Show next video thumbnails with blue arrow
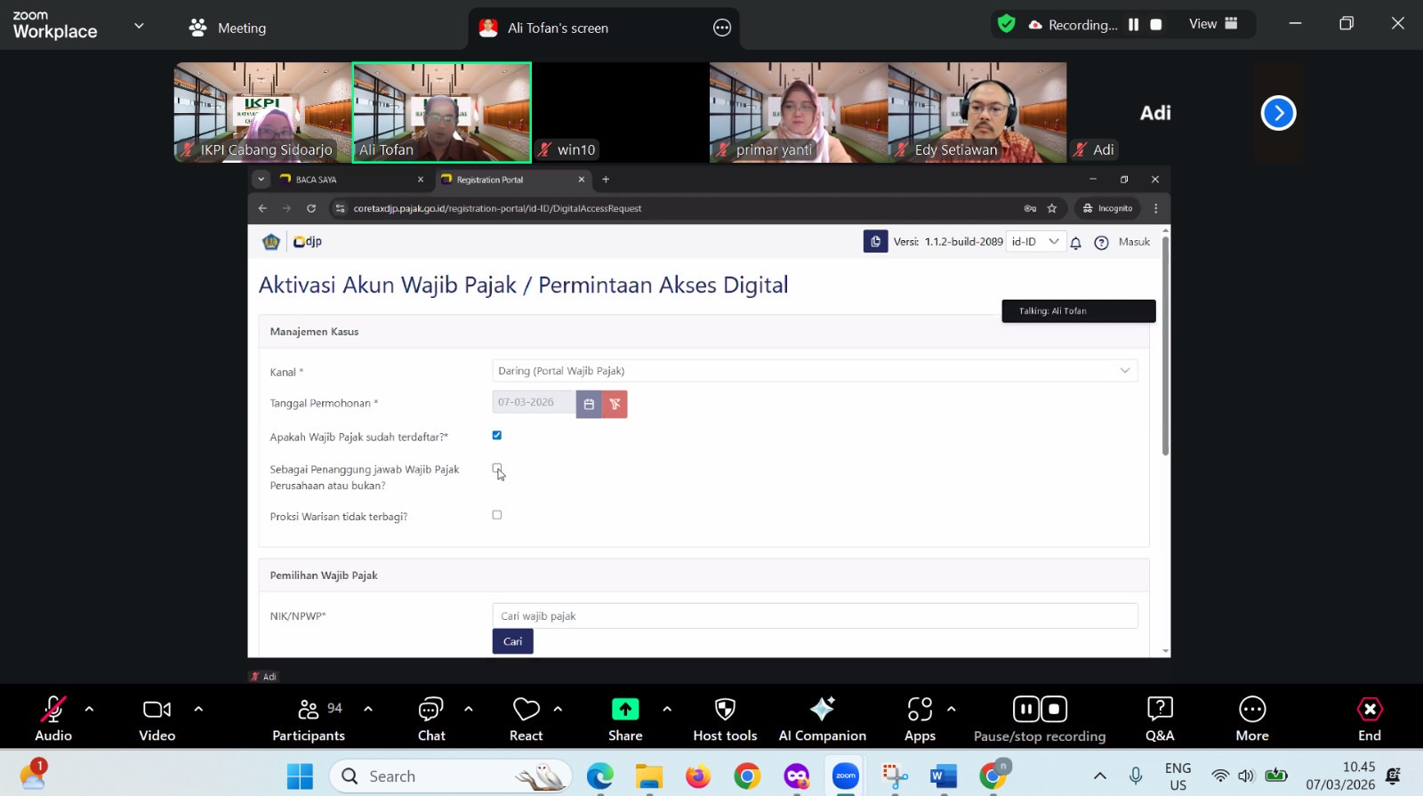1423x796 pixels. pos(1278,113)
